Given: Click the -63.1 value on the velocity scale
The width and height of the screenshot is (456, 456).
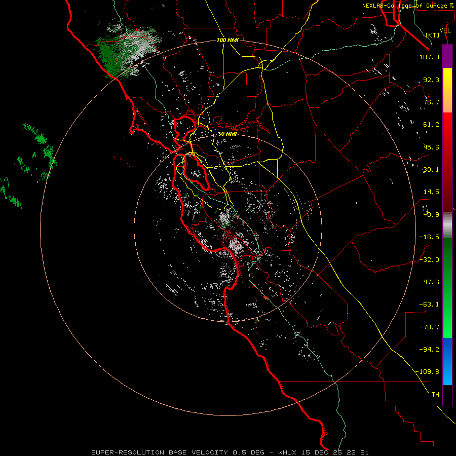Looking at the screenshot, I should coord(429,305).
